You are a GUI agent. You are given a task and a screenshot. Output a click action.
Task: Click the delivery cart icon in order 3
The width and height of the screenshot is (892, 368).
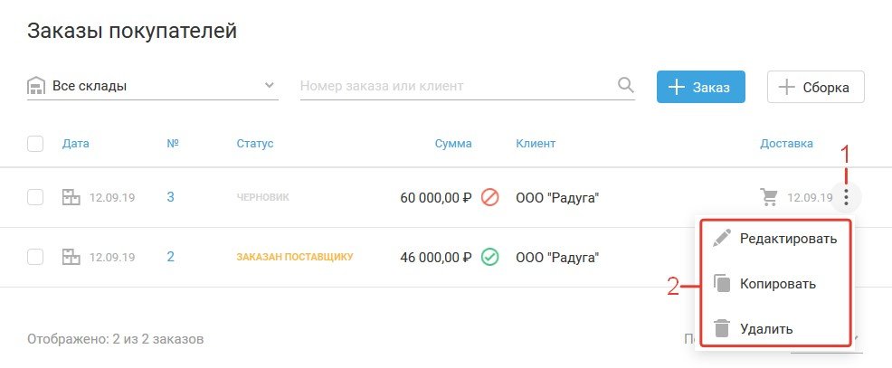[770, 197]
